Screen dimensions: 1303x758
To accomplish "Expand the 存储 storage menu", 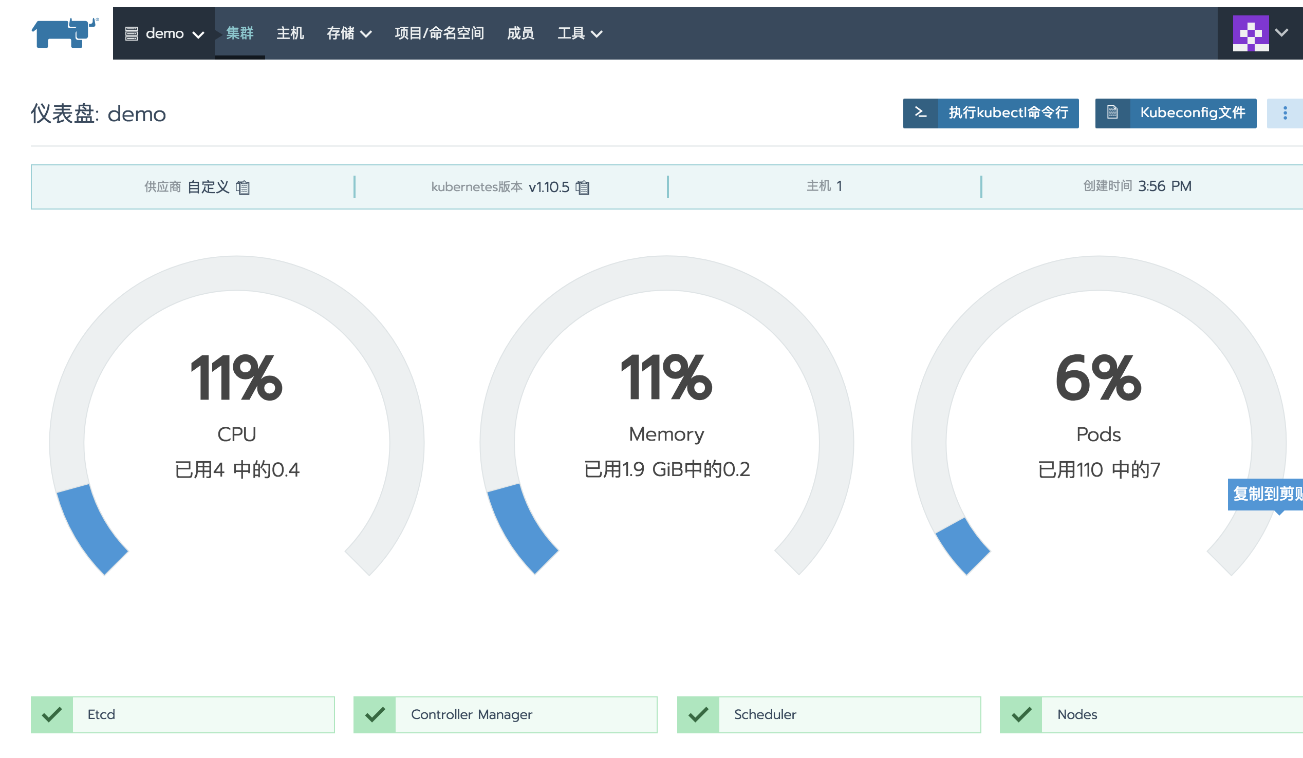I will coord(349,33).
